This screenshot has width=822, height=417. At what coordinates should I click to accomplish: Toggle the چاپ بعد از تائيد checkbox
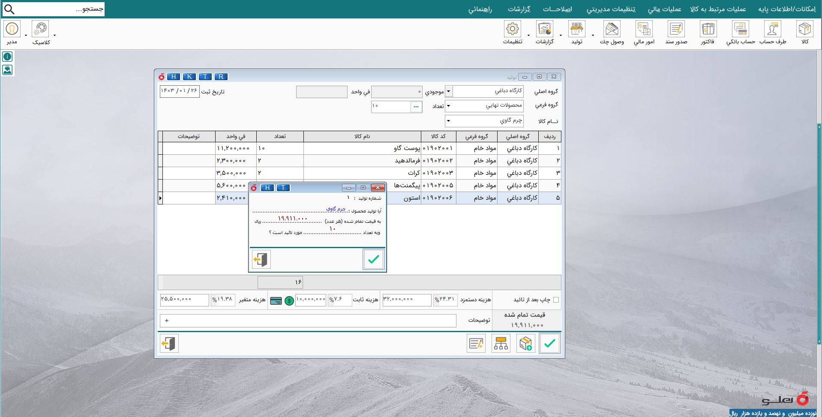556,300
